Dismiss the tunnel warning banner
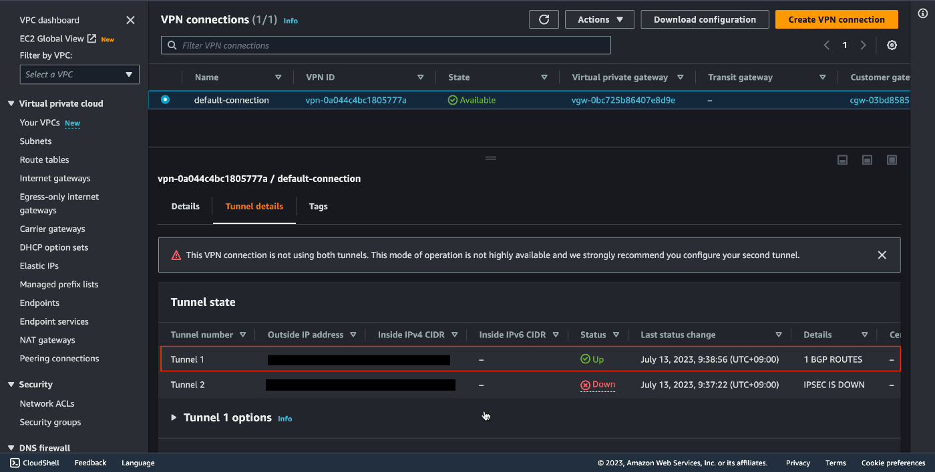Image resolution: width=935 pixels, height=472 pixels. click(882, 255)
